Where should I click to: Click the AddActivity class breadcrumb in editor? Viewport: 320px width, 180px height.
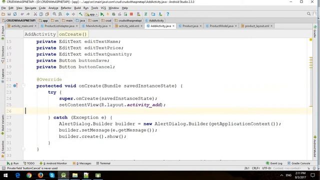pos(40,34)
